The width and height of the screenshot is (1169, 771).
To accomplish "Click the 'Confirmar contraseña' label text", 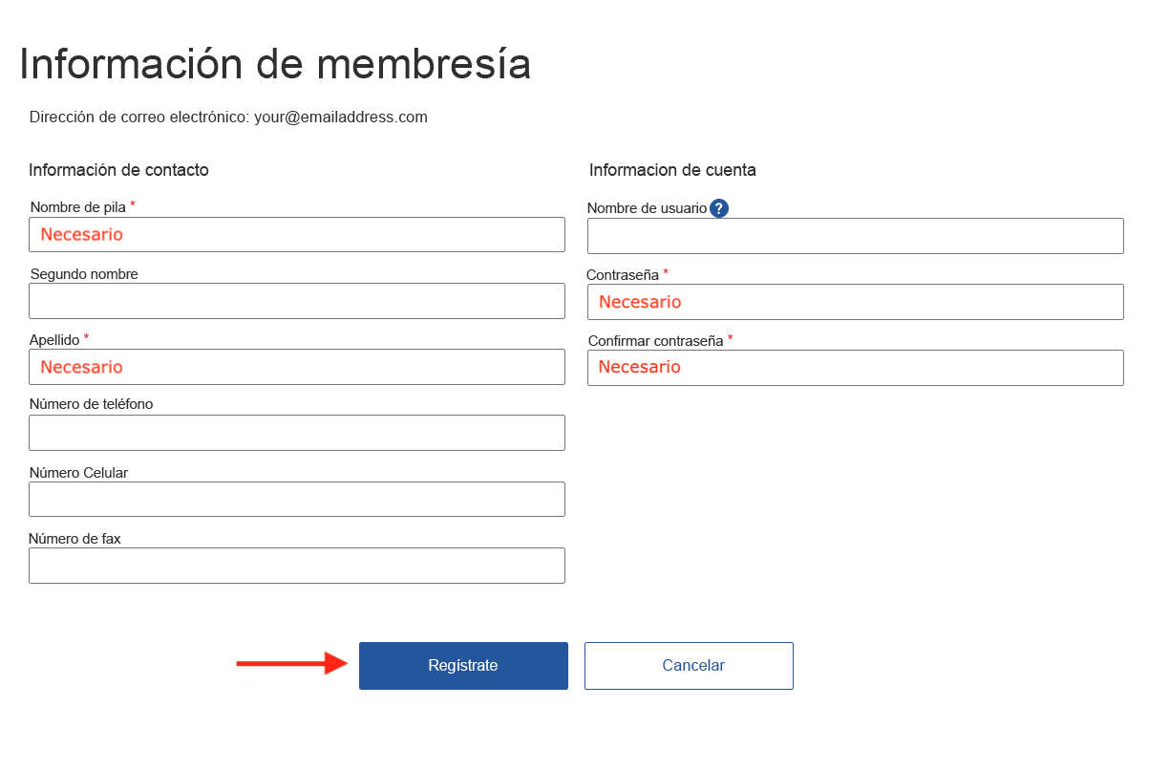I will (655, 340).
